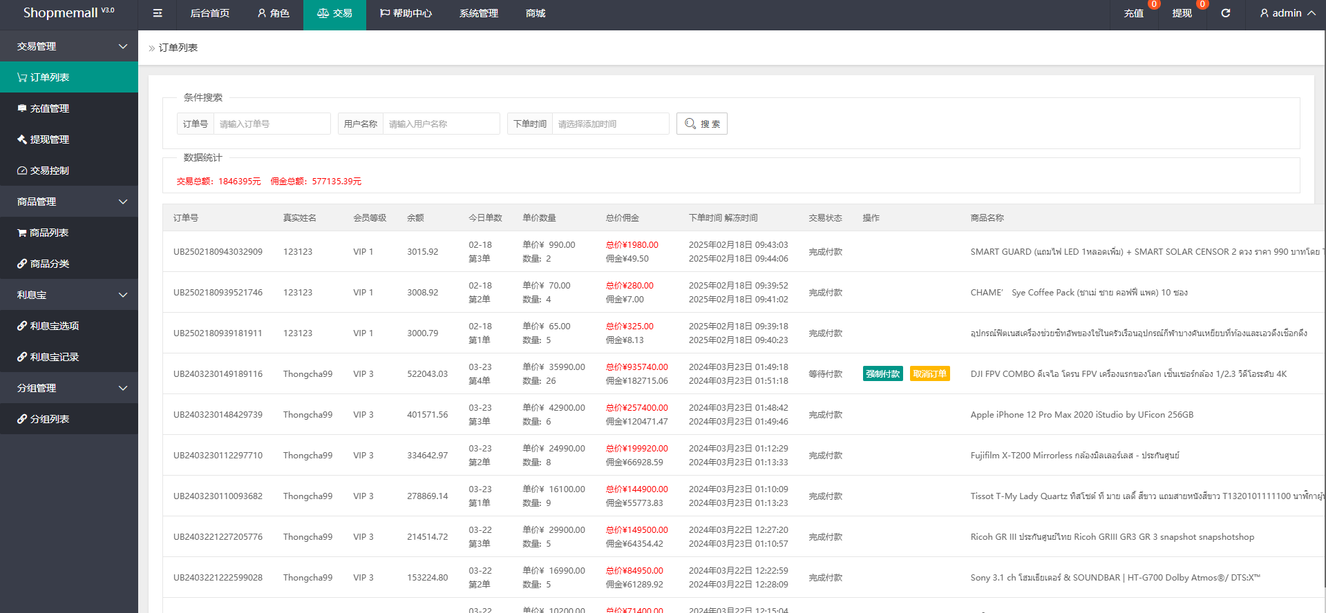Collapse the 商品管理 sidebar section
Image resolution: width=1326 pixels, height=613 pixels.
click(x=69, y=202)
